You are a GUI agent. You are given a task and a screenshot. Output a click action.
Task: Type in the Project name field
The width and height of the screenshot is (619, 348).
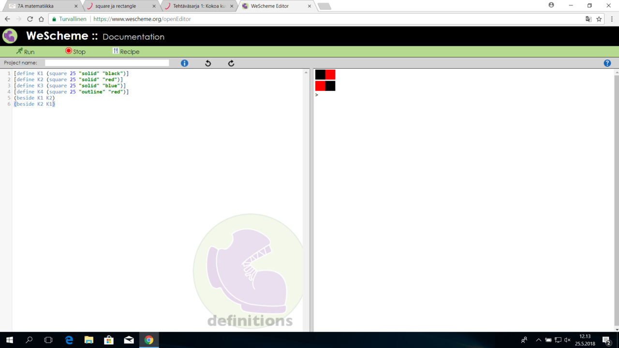(x=107, y=63)
